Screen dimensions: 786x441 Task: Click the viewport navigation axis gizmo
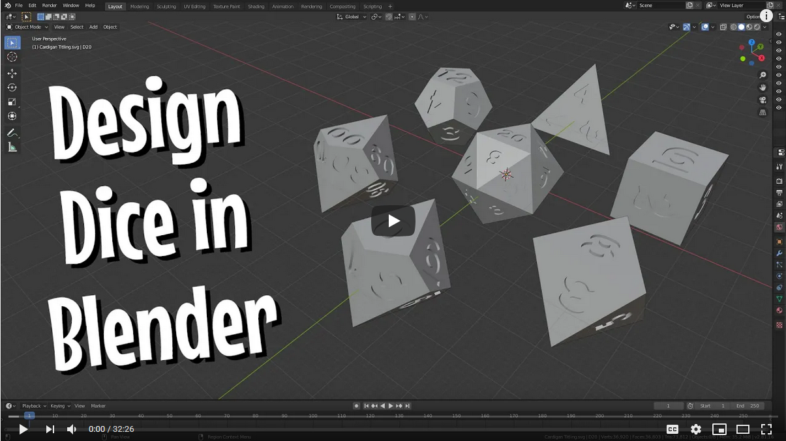point(751,52)
